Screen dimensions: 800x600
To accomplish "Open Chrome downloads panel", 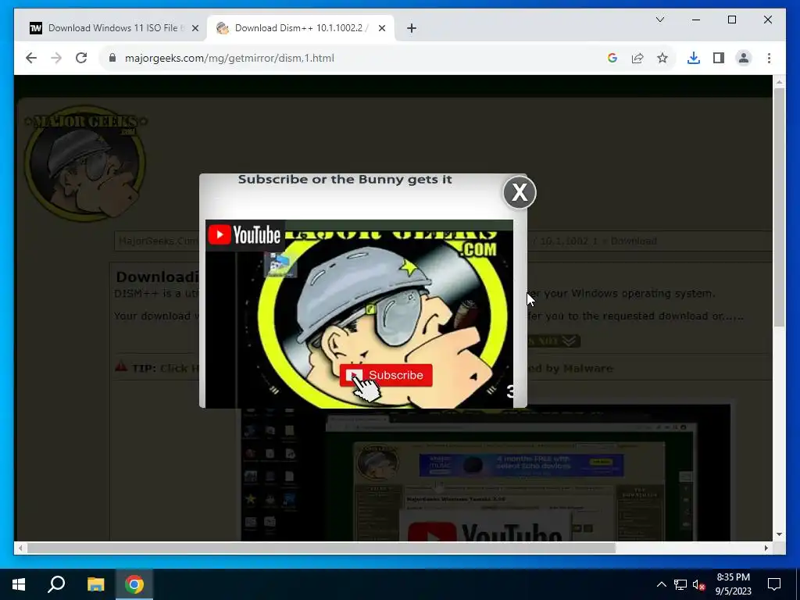I will point(694,58).
